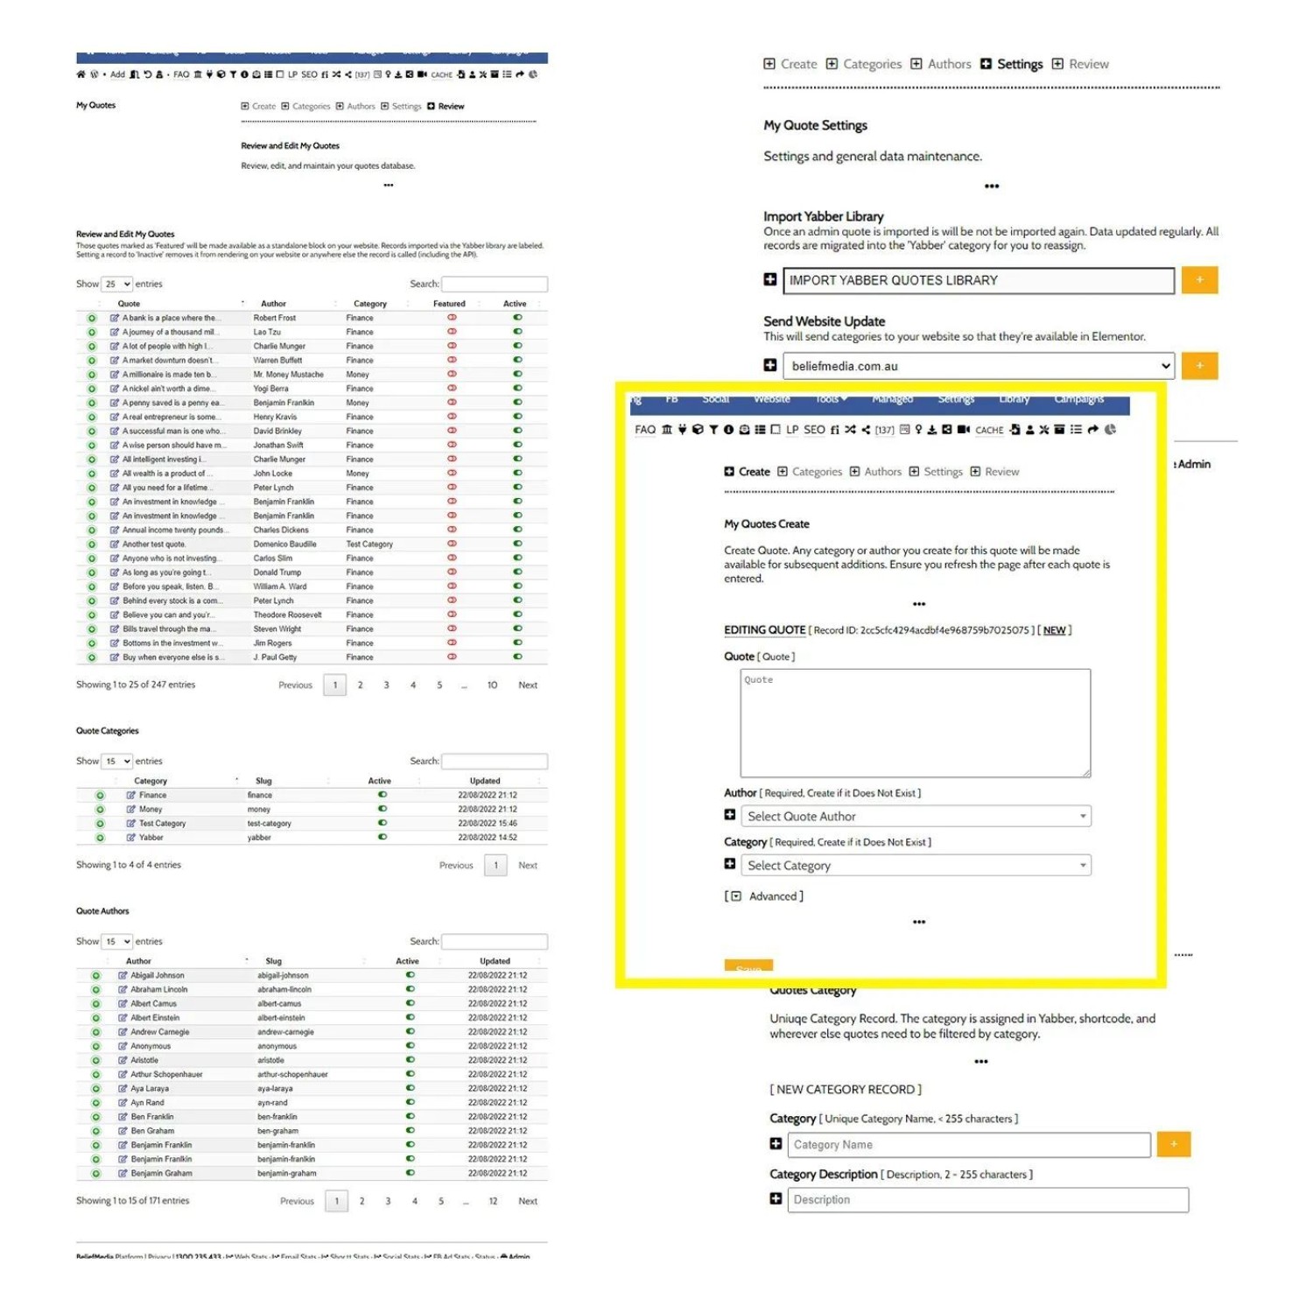Click the edit icon beside the Finance category
The width and height of the screenshot is (1313, 1313).
point(131,796)
